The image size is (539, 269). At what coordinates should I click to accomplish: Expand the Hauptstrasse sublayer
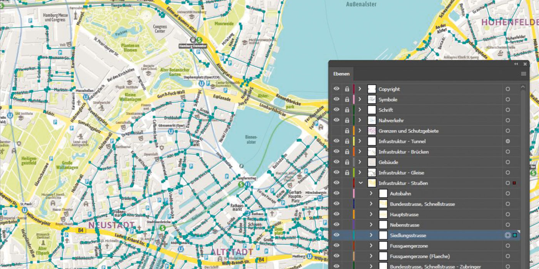tap(371, 214)
